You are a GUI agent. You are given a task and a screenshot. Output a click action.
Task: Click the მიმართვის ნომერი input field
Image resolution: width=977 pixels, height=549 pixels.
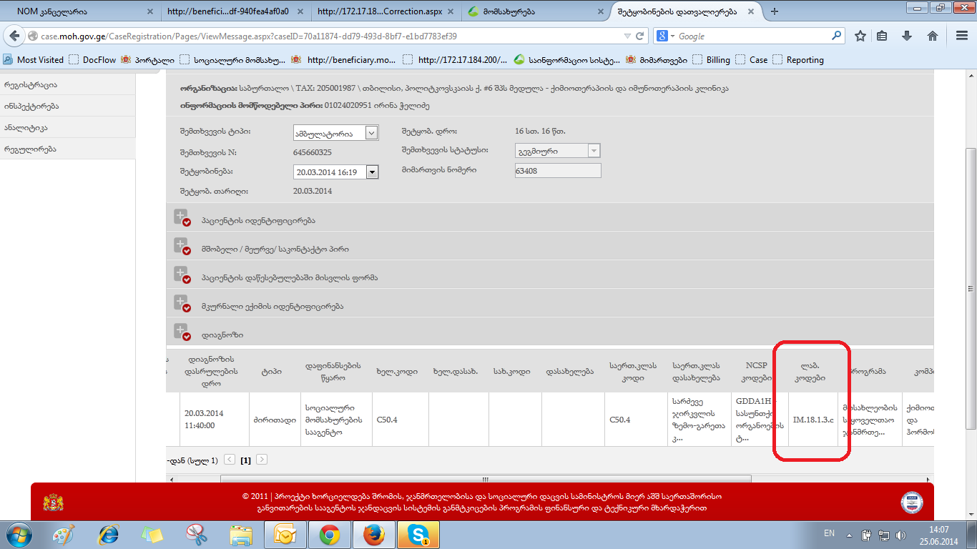[x=558, y=170]
